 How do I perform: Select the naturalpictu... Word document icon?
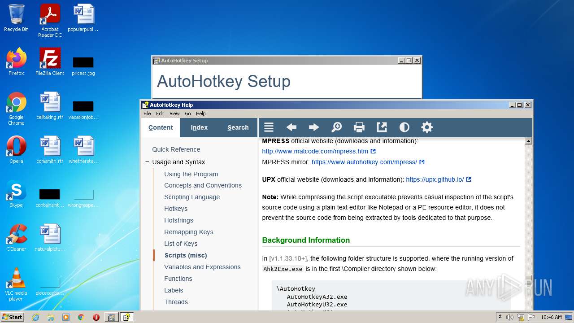[50, 238]
